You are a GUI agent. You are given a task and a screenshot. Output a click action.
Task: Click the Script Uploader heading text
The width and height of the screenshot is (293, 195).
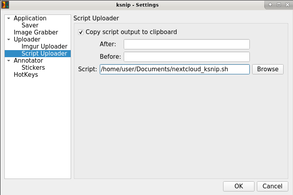pyautogui.click(x=96, y=18)
